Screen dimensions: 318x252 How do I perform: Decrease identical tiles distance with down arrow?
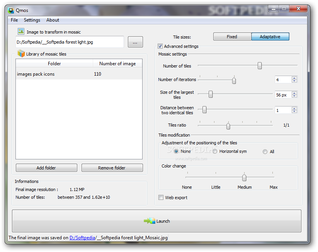294,112
